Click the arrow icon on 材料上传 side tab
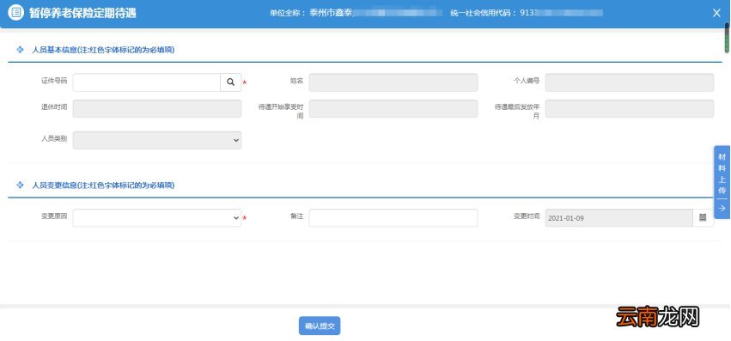This screenshot has height=341, width=731. [722, 208]
